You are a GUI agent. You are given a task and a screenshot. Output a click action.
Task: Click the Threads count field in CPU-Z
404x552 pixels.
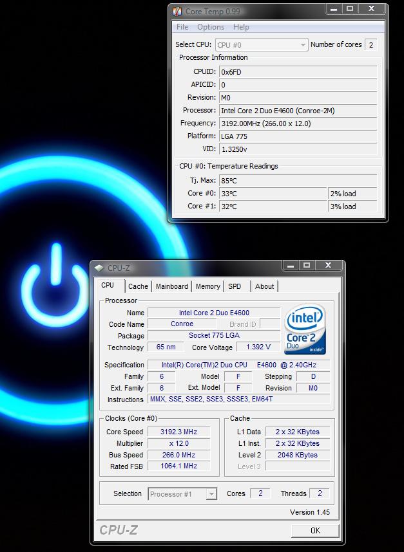click(x=320, y=493)
